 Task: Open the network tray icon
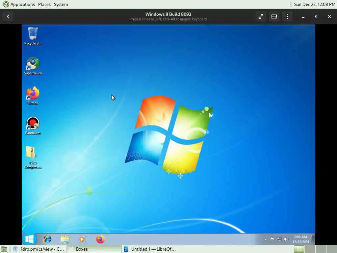279,239
